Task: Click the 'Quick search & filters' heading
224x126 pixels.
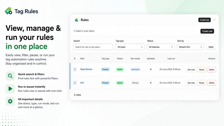Action: click(31, 74)
